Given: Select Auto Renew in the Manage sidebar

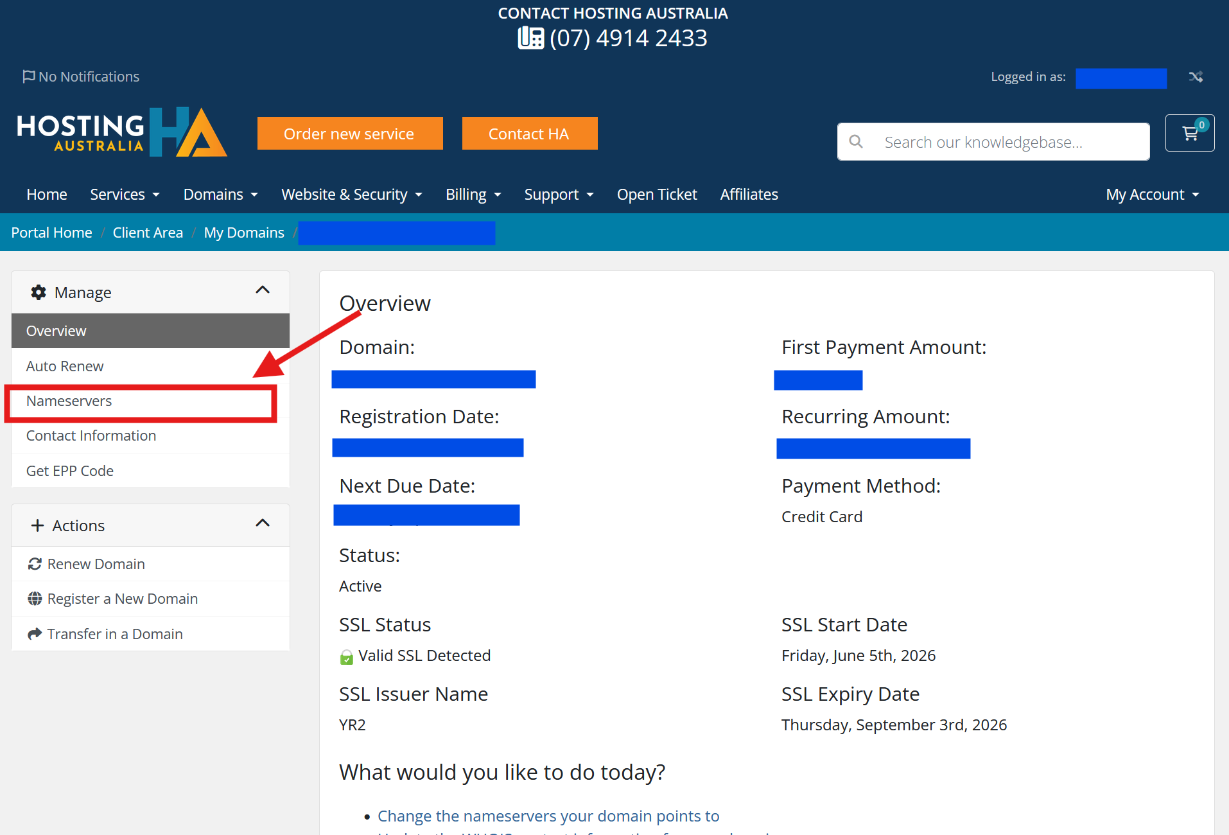Looking at the screenshot, I should 150,366.
